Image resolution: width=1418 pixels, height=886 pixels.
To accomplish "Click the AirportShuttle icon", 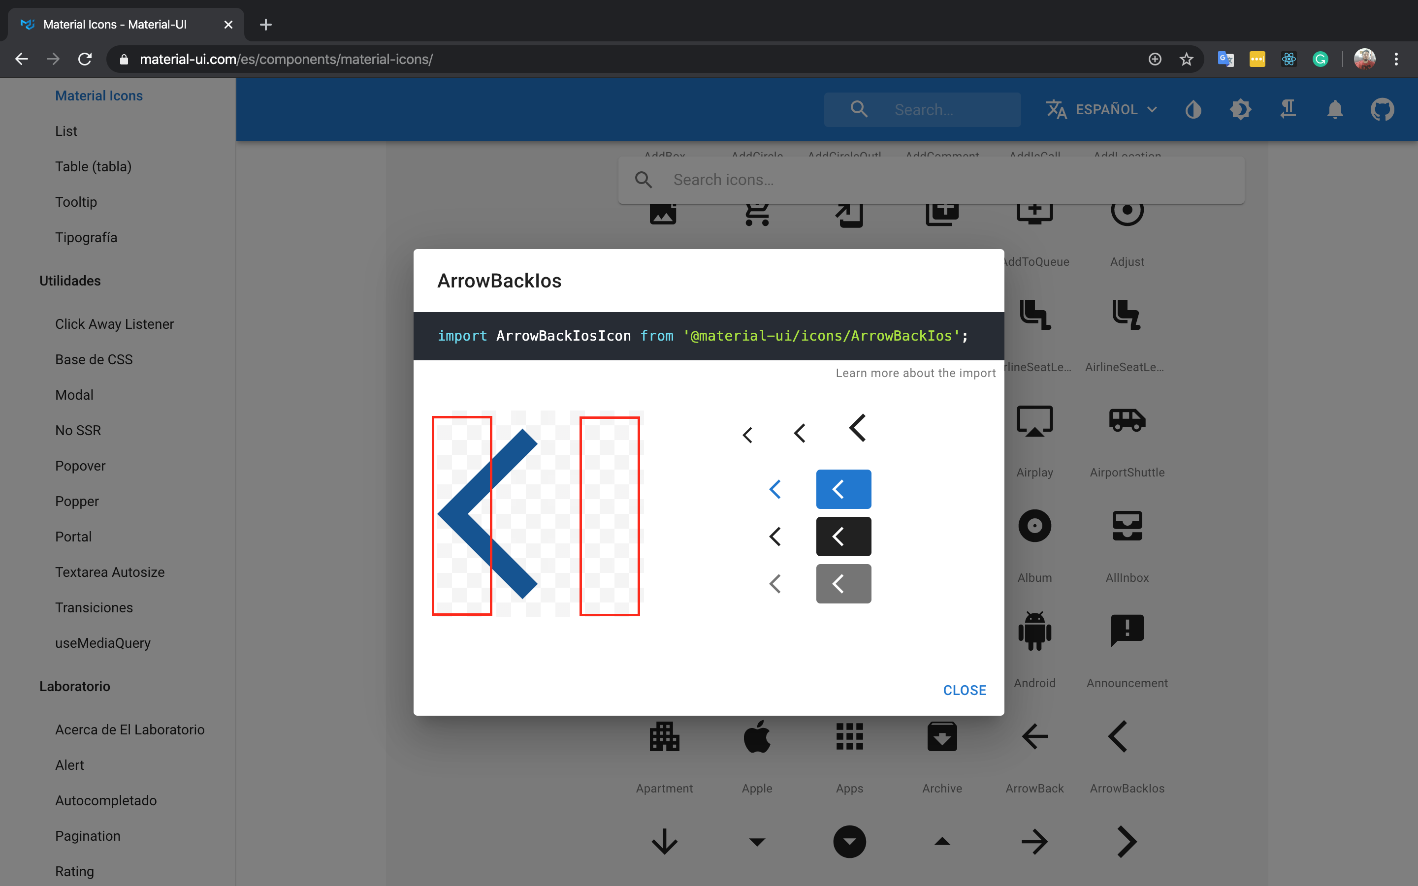I will [1126, 420].
